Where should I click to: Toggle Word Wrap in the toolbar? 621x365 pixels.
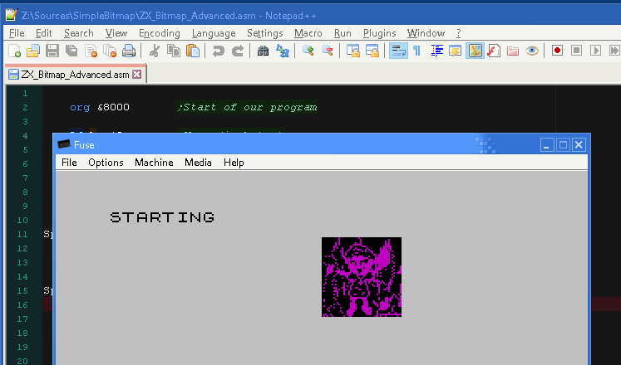tap(398, 51)
